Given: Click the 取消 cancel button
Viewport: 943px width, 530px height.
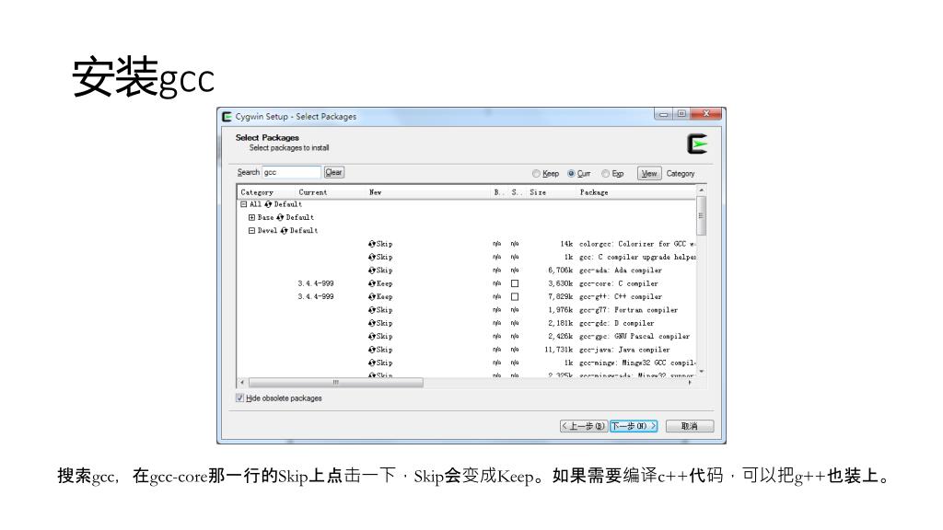Looking at the screenshot, I should (x=689, y=426).
